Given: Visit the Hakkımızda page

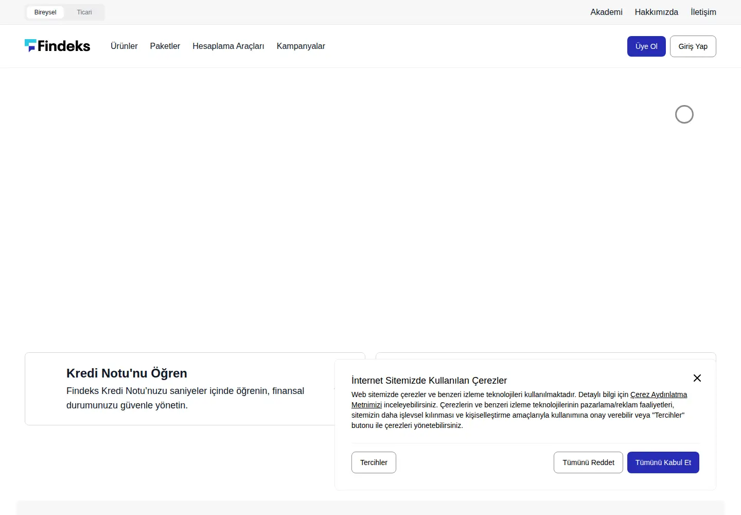Looking at the screenshot, I should point(657,12).
